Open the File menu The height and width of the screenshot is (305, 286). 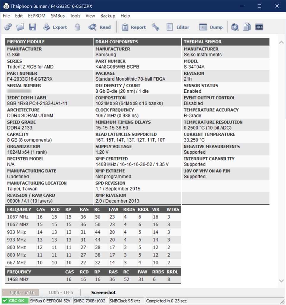pos(7,16)
